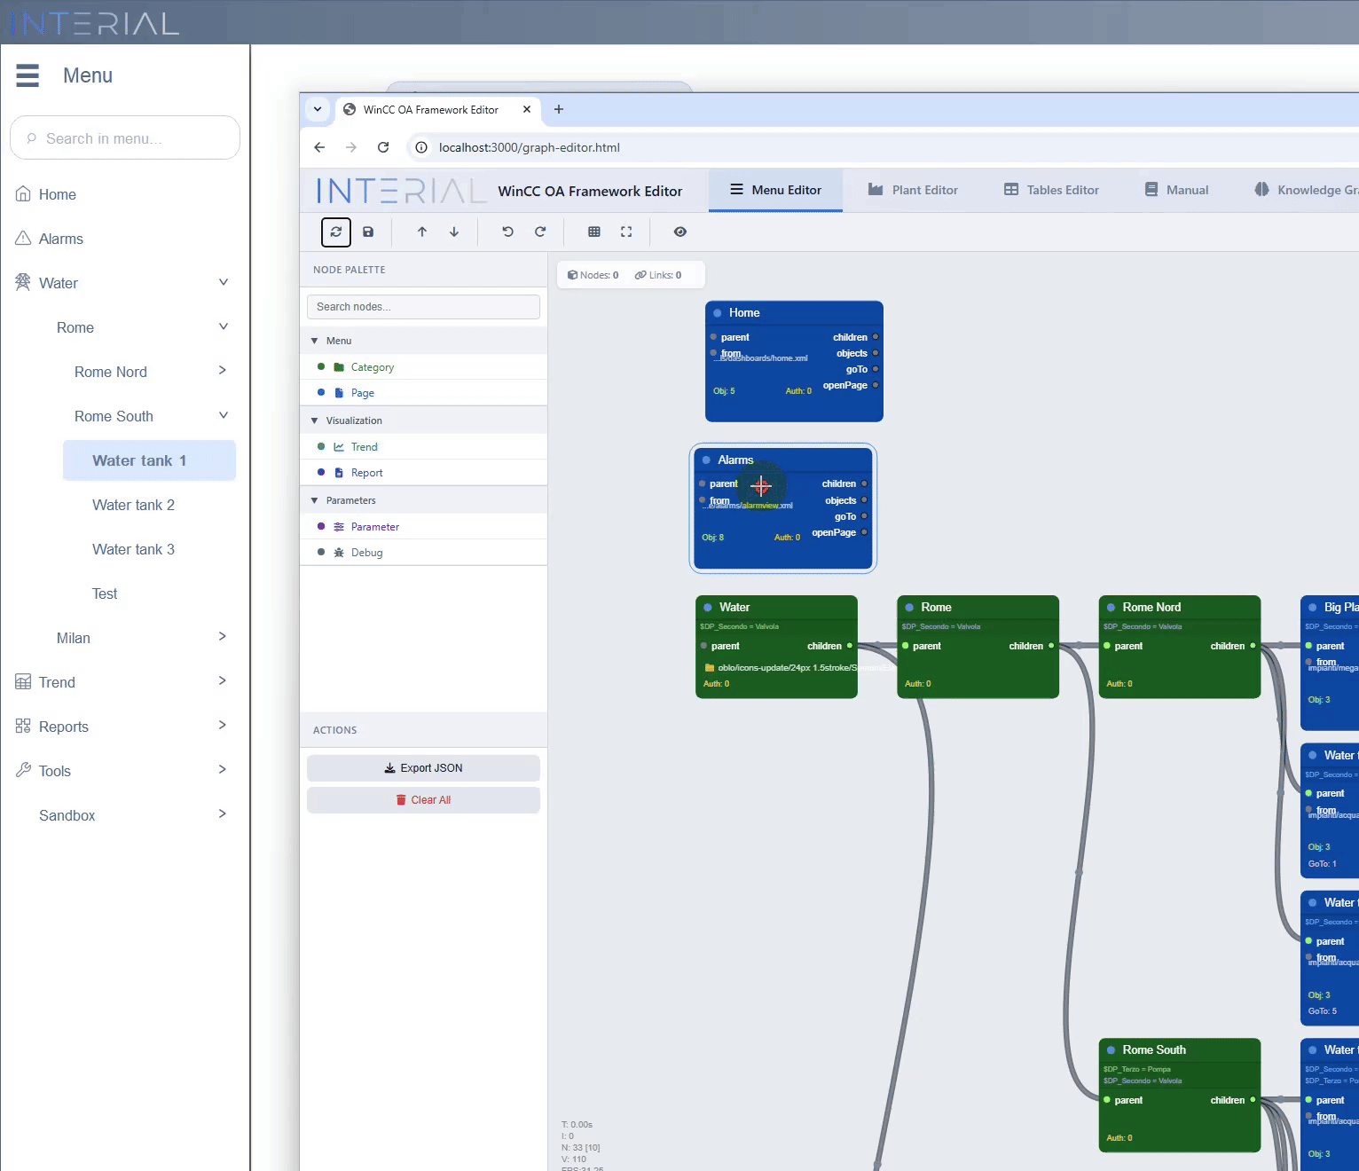Click the redo icon in editor toolbar
The image size is (1359, 1171).
point(540,232)
